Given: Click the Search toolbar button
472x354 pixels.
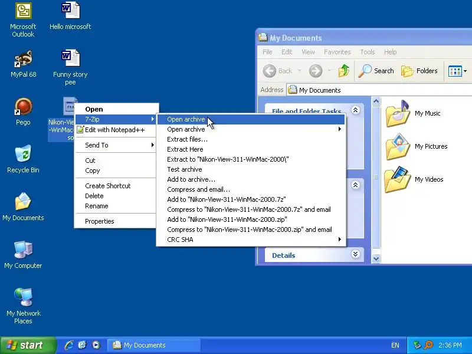Looking at the screenshot, I should pos(376,71).
